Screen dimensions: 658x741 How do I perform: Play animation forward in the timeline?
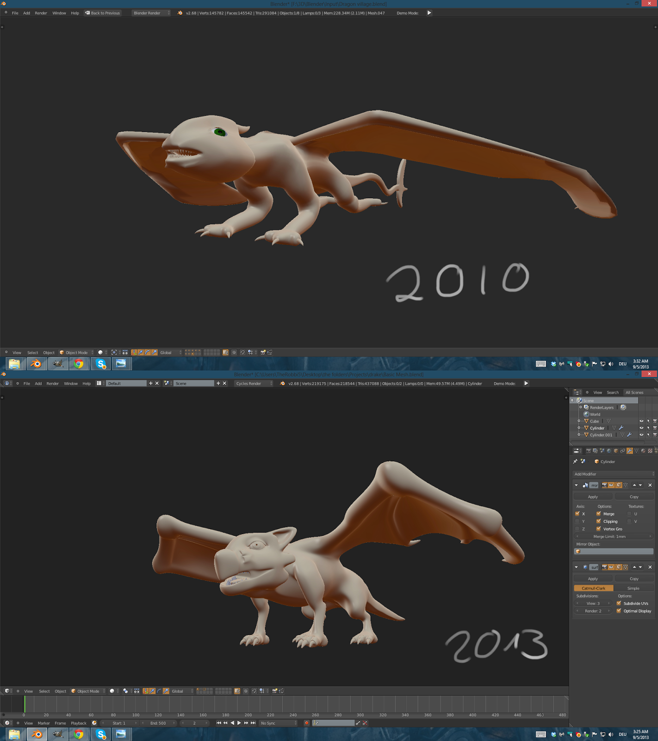239,723
